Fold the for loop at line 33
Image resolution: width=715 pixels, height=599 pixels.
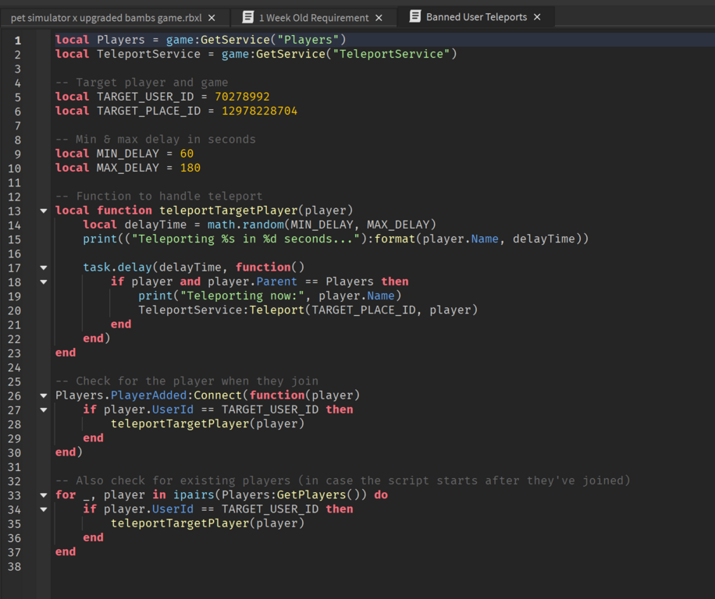pos(44,495)
